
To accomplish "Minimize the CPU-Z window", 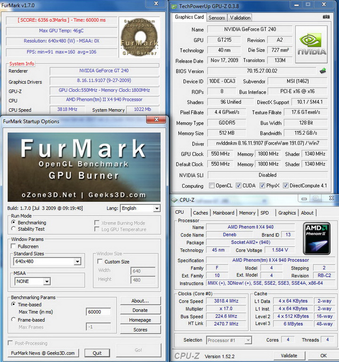I will pos(304,198).
